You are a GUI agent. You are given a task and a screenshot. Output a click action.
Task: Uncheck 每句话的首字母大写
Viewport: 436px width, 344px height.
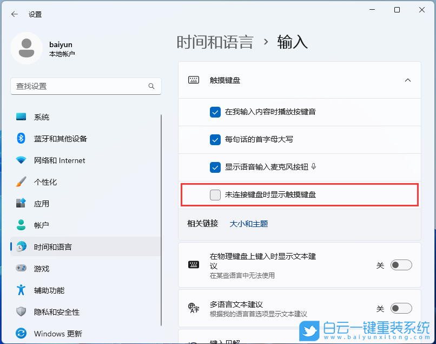tap(215, 139)
